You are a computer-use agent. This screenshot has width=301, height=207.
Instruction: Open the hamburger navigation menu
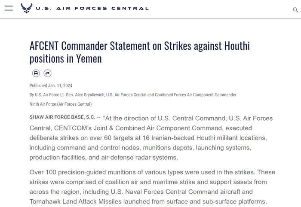(x=9, y=8)
